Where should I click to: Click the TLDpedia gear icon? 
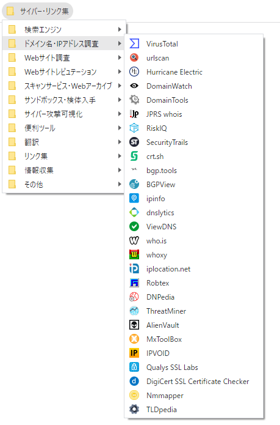(134, 410)
